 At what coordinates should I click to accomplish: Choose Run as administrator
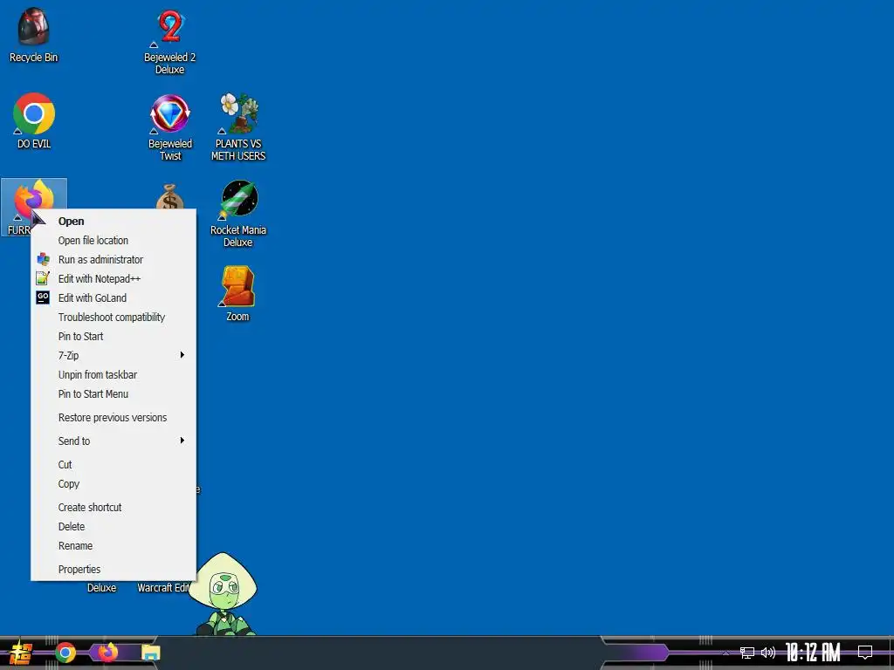pyautogui.click(x=113, y=260)
